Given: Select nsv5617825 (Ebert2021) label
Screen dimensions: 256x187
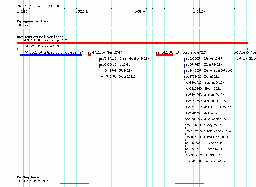Looking at the screenshot, I should [204, 155].
